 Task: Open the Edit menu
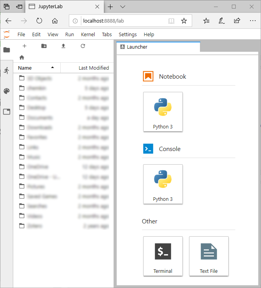click(x=36, y=34)
